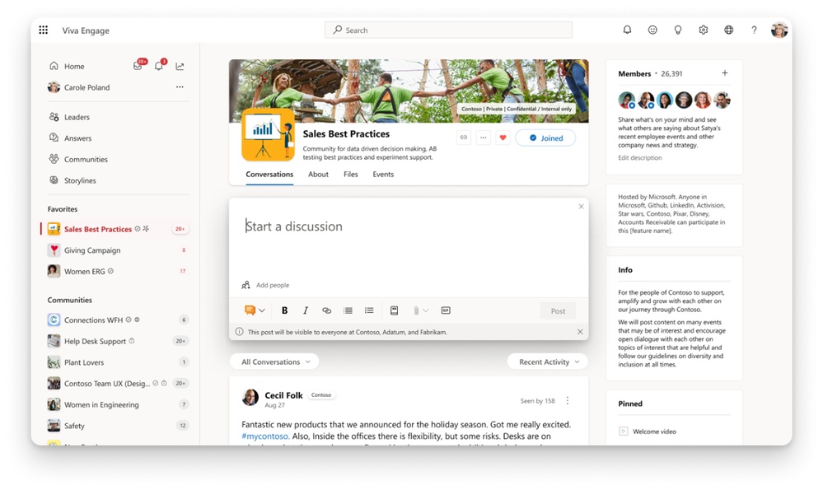Switch to About tab
The width and height of the screenshot is (823, 490).
[318, 174]
